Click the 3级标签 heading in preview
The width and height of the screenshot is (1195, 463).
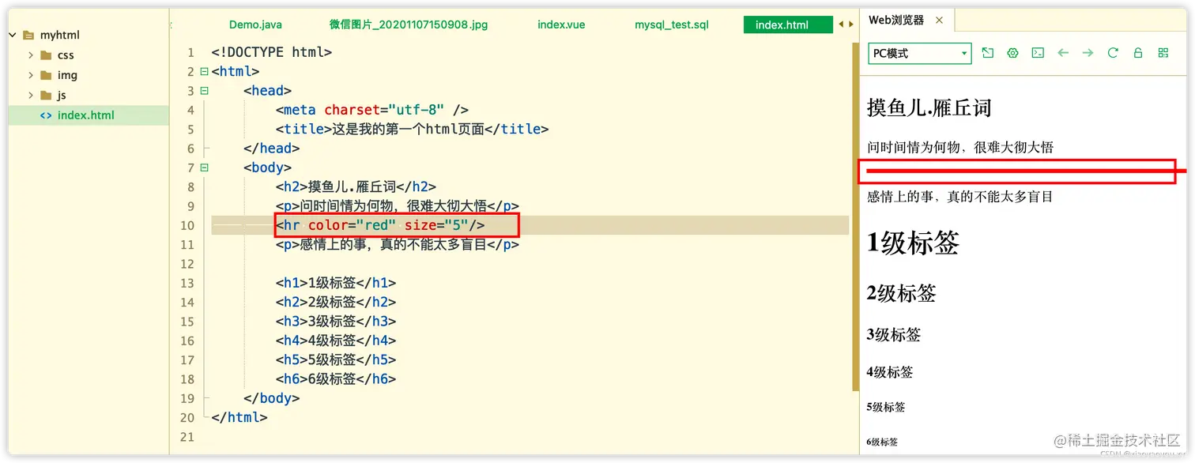click(894, 334)
